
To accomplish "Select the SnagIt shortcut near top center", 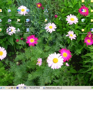I will [46, 12].
